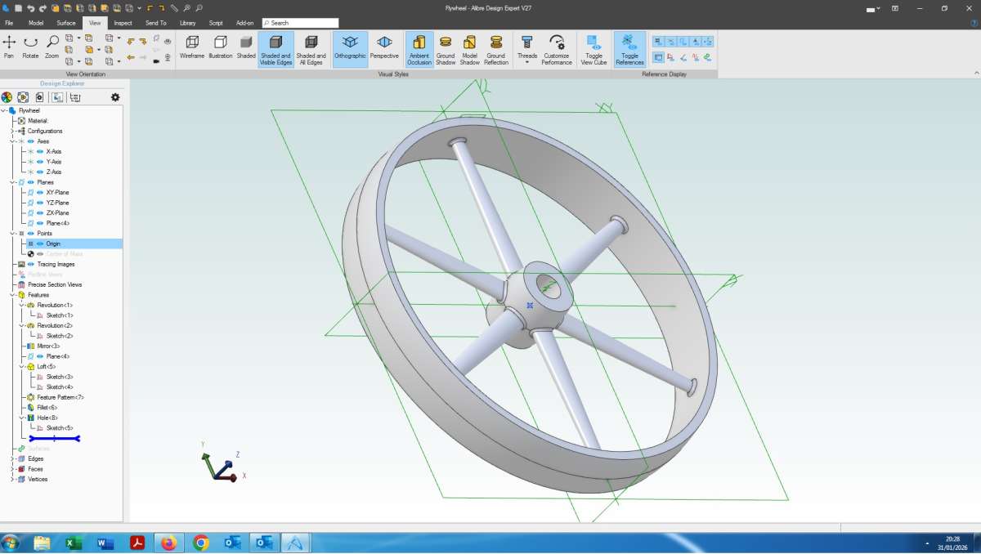The width and height of the screenshot is (981, 554).
Task: Toggle visibility eye of Origin point
Action: (x=39, y=243)
